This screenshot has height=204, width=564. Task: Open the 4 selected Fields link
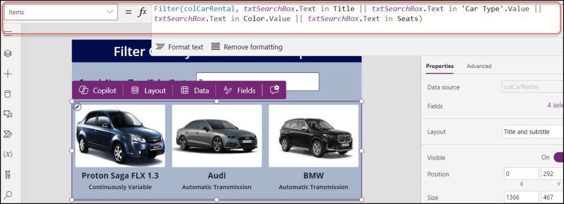[x=555, y=106]
